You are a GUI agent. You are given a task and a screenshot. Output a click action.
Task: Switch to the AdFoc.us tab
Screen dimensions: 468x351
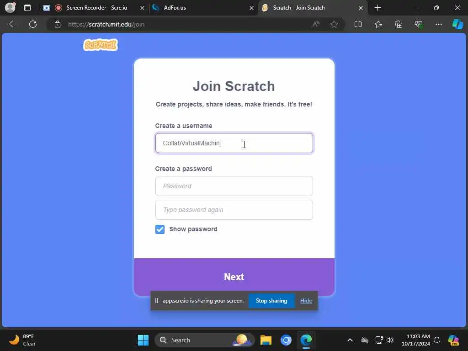(203, 8)
